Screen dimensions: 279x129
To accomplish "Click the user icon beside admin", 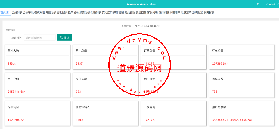I will pos(267,4).
